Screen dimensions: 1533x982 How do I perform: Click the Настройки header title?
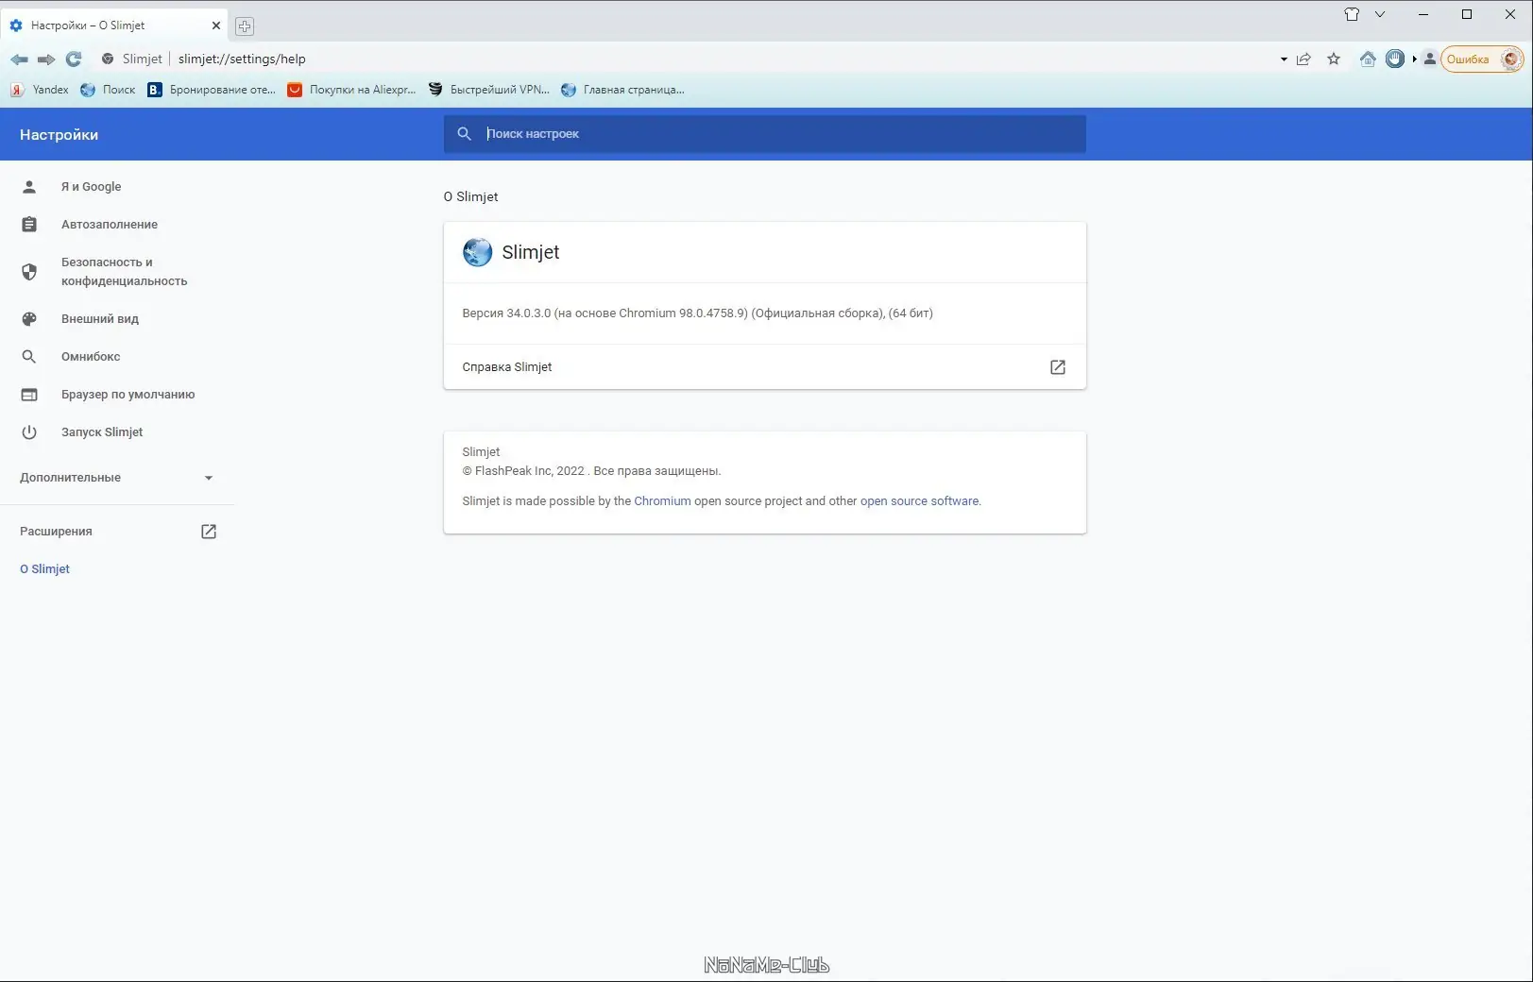[x=59, y=135]
